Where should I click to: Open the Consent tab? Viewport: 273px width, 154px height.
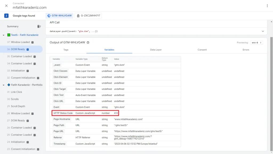(202, 49)
